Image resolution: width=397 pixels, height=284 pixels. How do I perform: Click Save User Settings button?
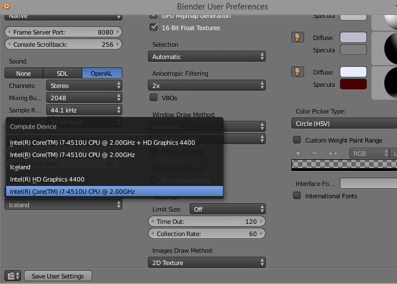(58, 276)
